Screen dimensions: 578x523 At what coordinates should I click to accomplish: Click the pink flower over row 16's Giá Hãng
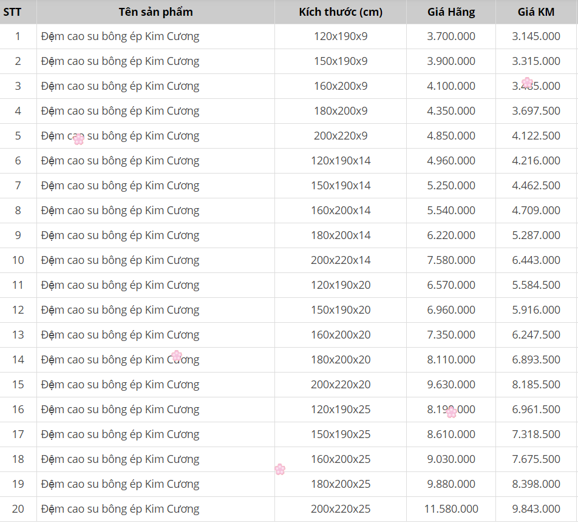[451, 413]
